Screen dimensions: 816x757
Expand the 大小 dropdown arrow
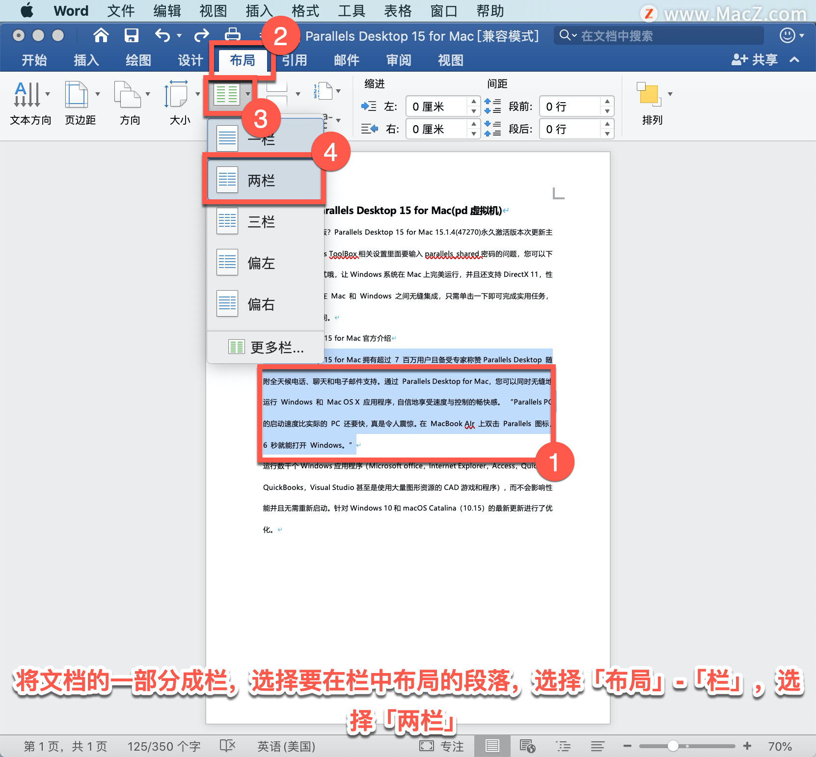(x=198, y=94)
